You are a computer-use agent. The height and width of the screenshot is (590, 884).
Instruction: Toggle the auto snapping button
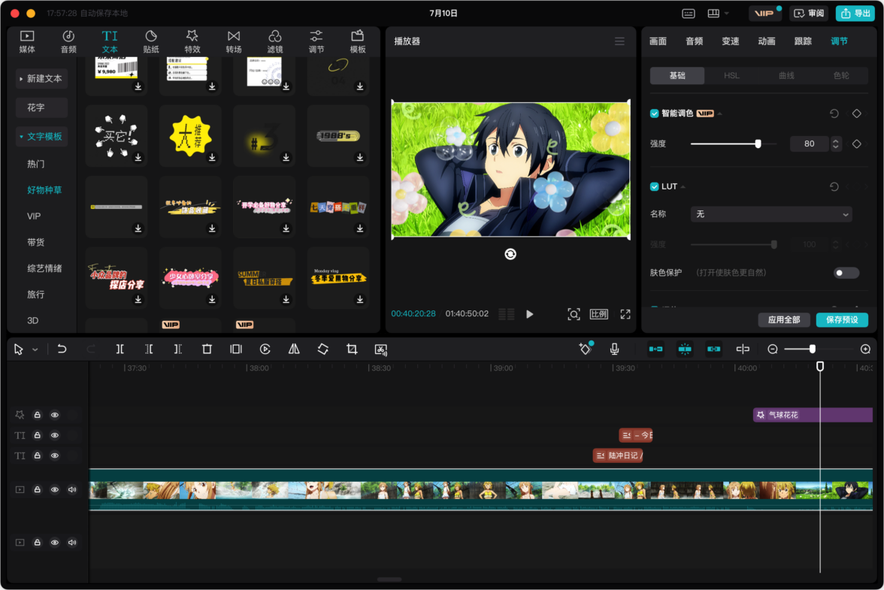(685, 349)
